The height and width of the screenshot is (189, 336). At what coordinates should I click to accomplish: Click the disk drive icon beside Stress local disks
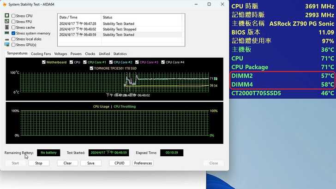tap(7, 39)
